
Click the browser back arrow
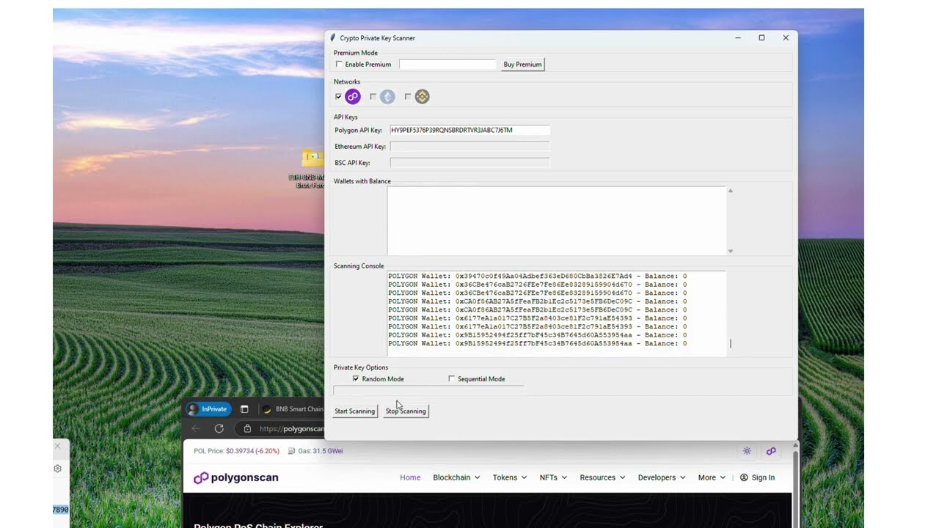(x=196, y=428)
